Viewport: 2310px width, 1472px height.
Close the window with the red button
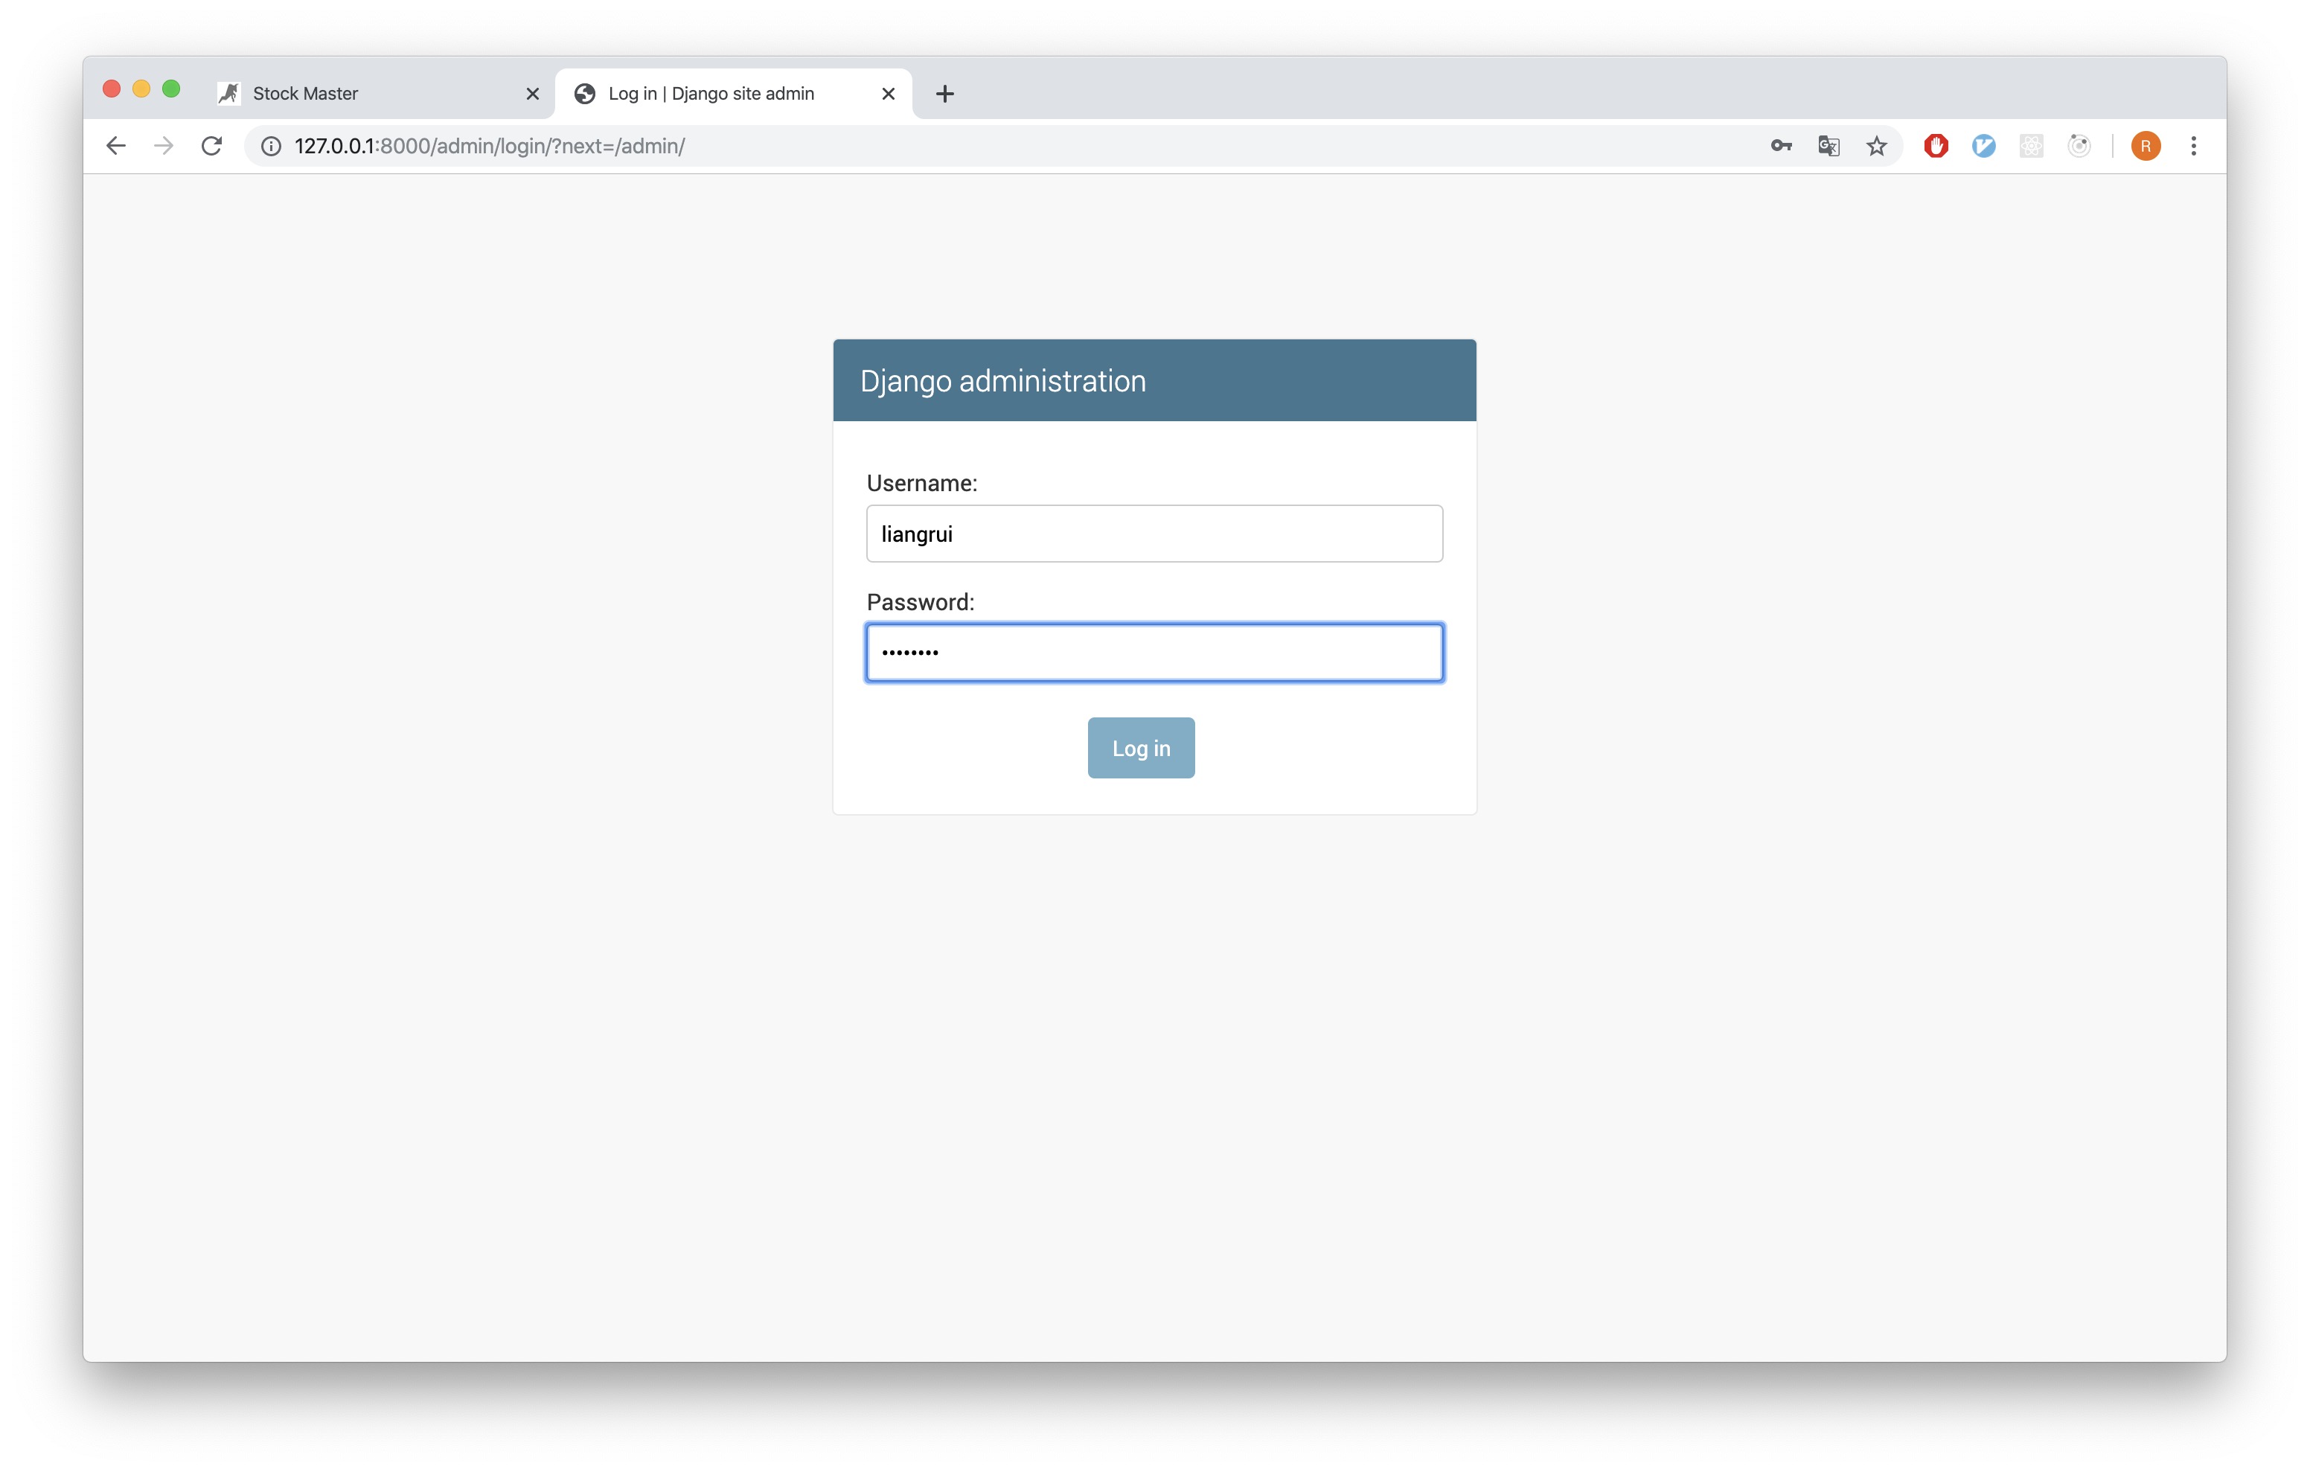112,89
